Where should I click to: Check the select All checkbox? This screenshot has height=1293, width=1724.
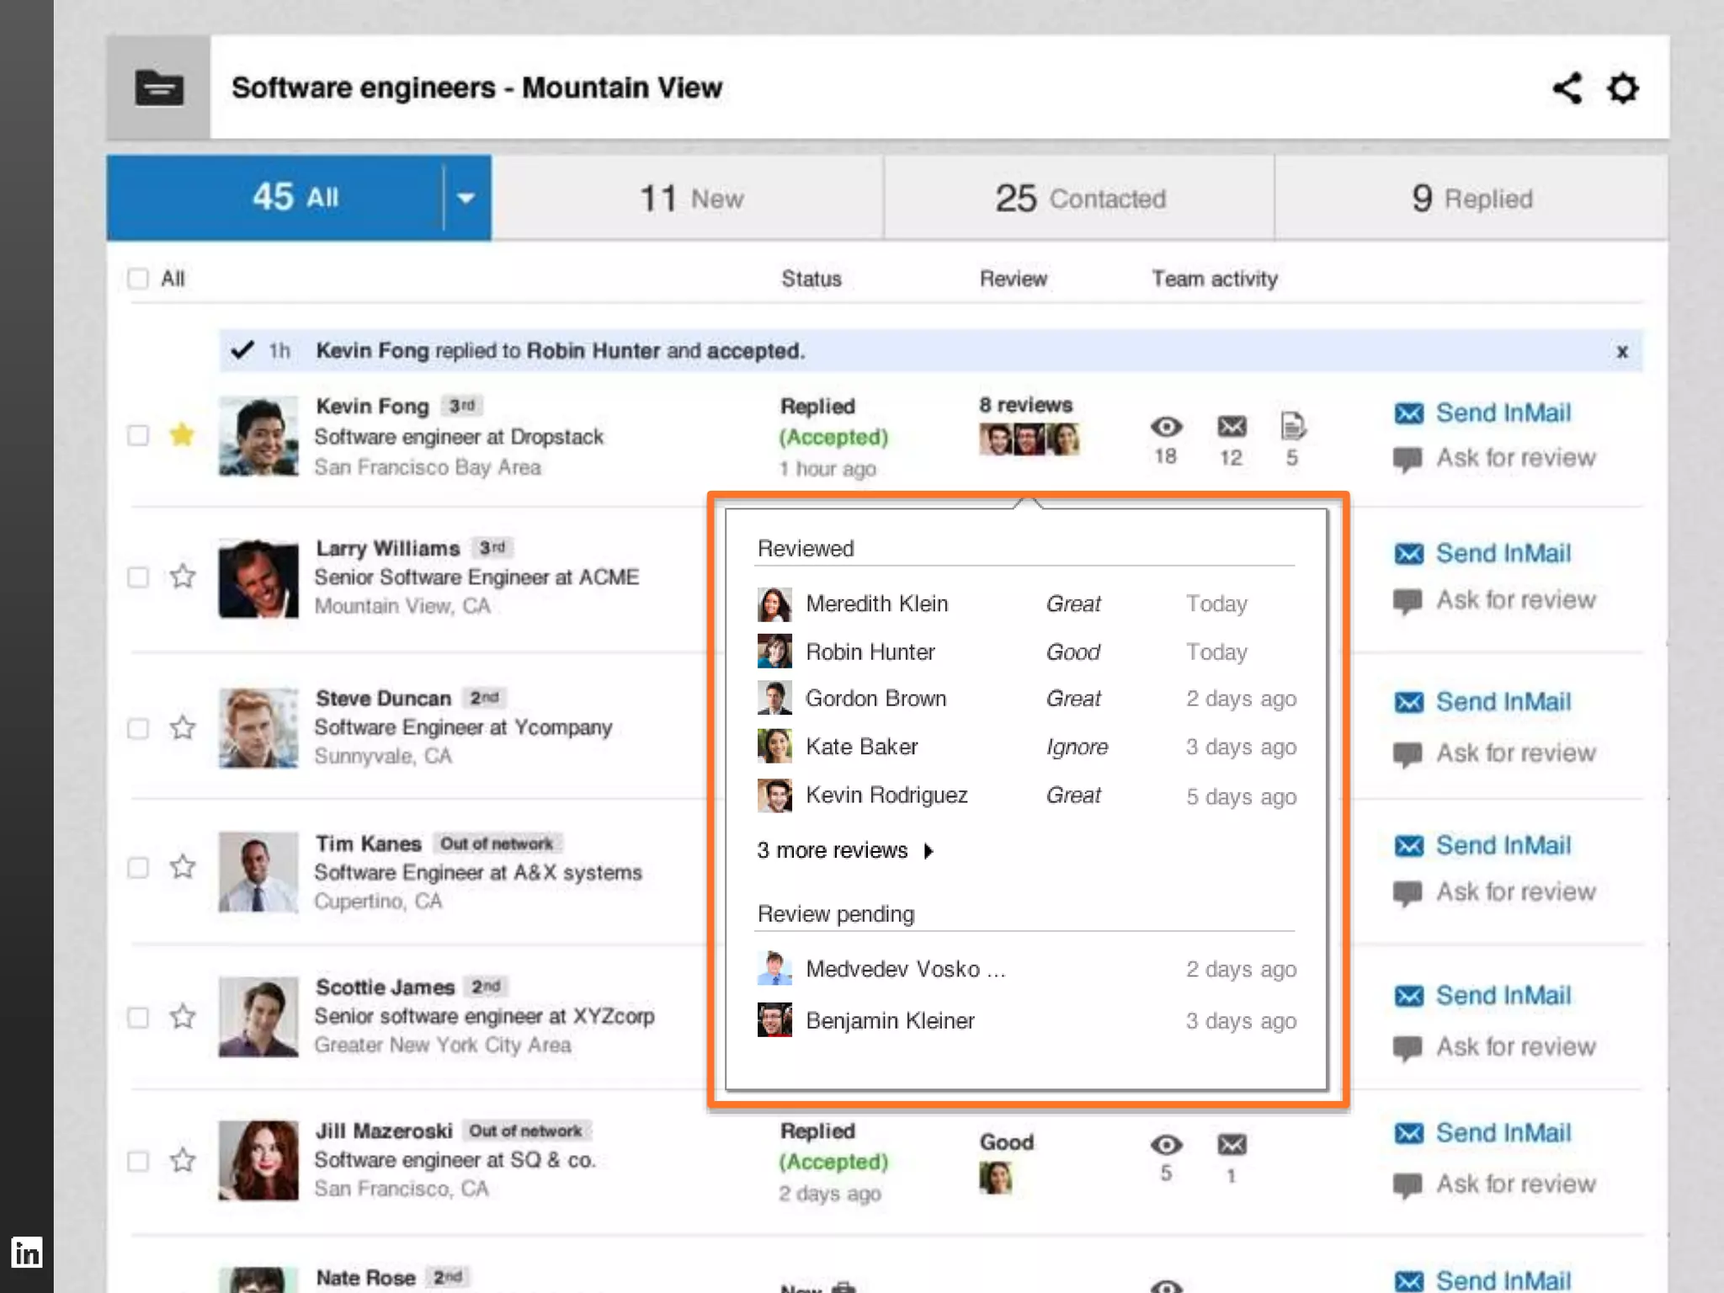pos(138,279)
